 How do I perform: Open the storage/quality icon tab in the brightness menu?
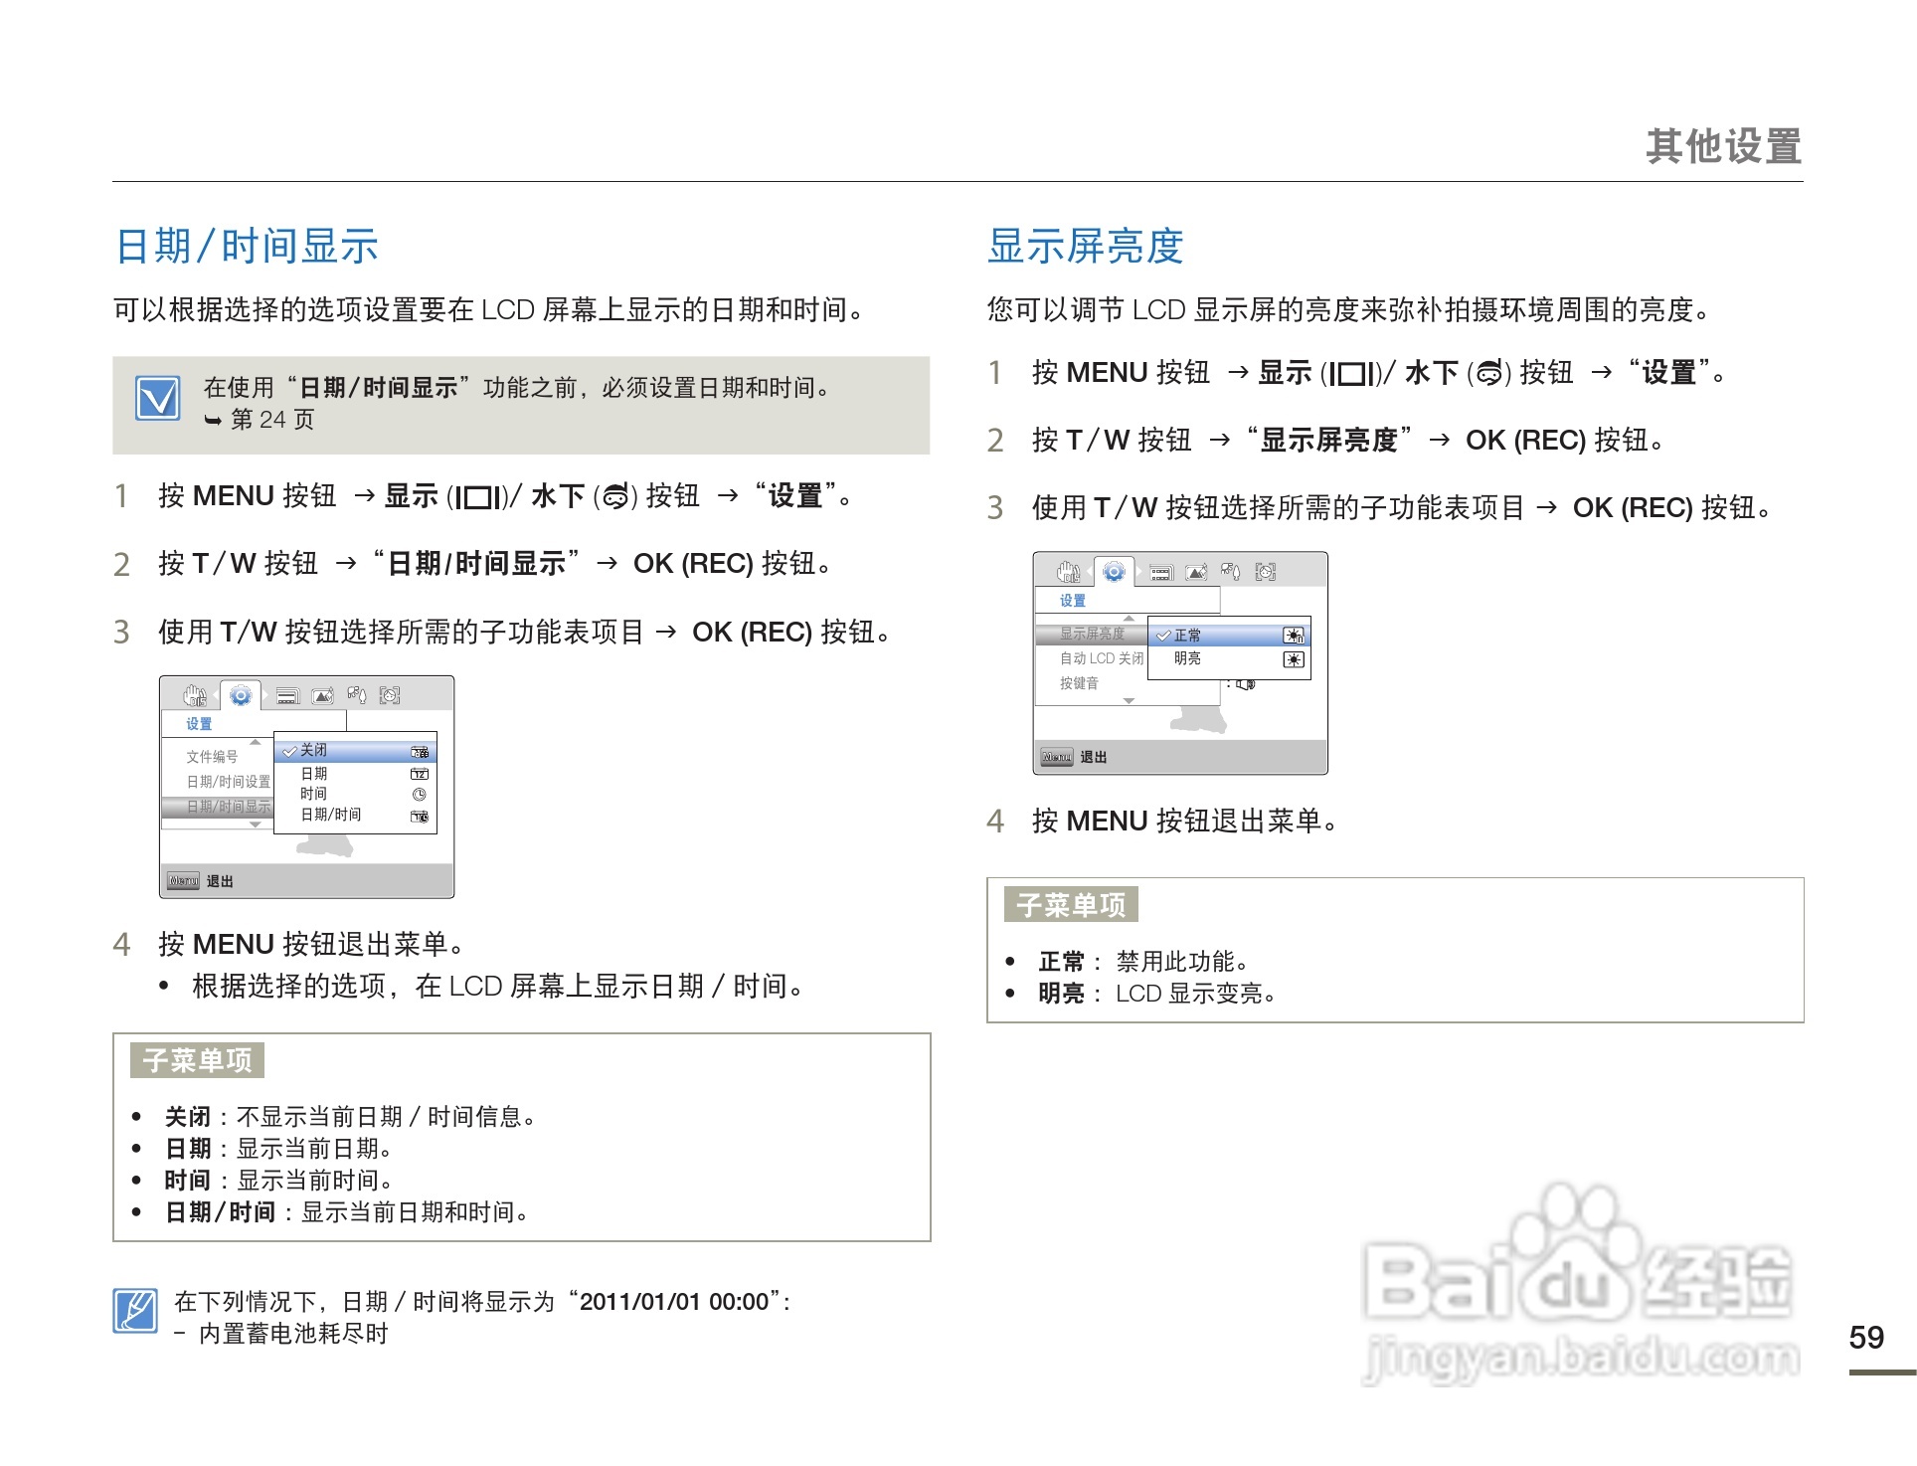point(1161,573)
